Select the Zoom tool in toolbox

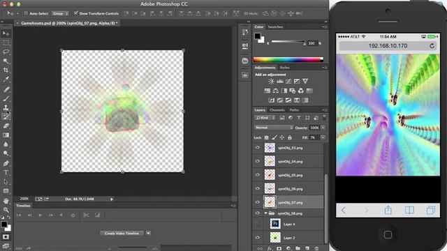pos(6,210)
